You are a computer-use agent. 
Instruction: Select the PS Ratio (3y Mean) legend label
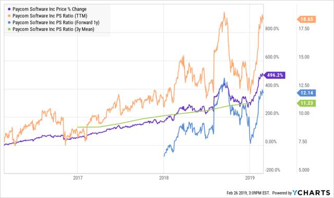tap(53, 29)
